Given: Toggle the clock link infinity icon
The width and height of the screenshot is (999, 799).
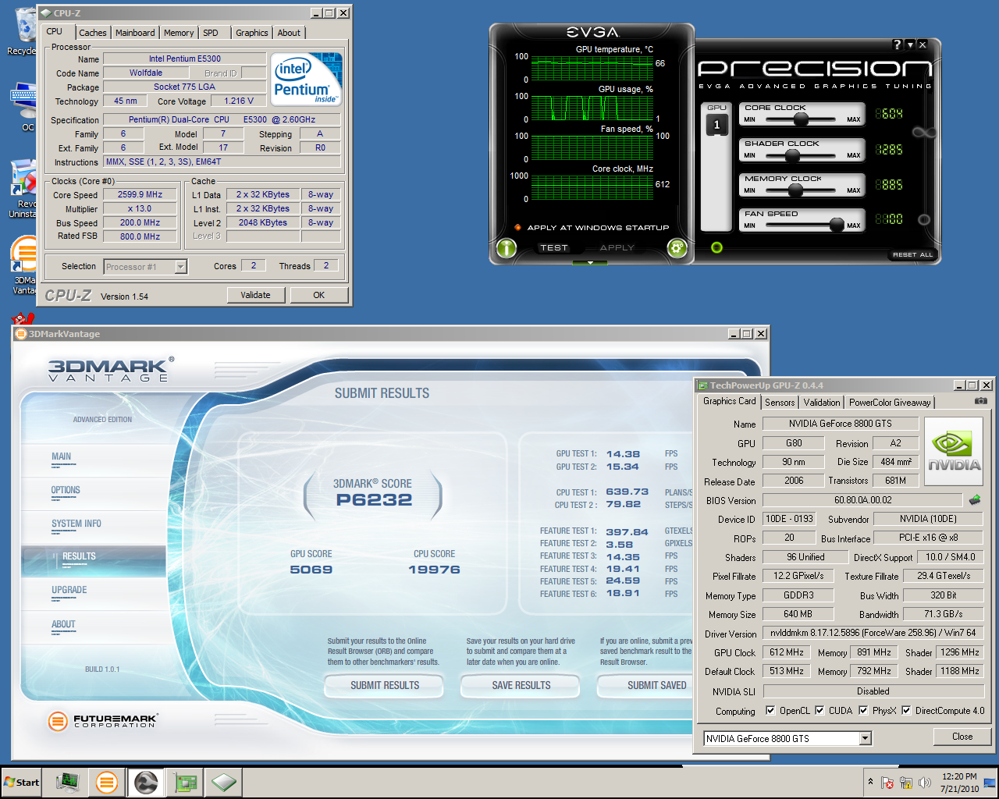Looking at the screenshot, I should click(x=924, y=132).
